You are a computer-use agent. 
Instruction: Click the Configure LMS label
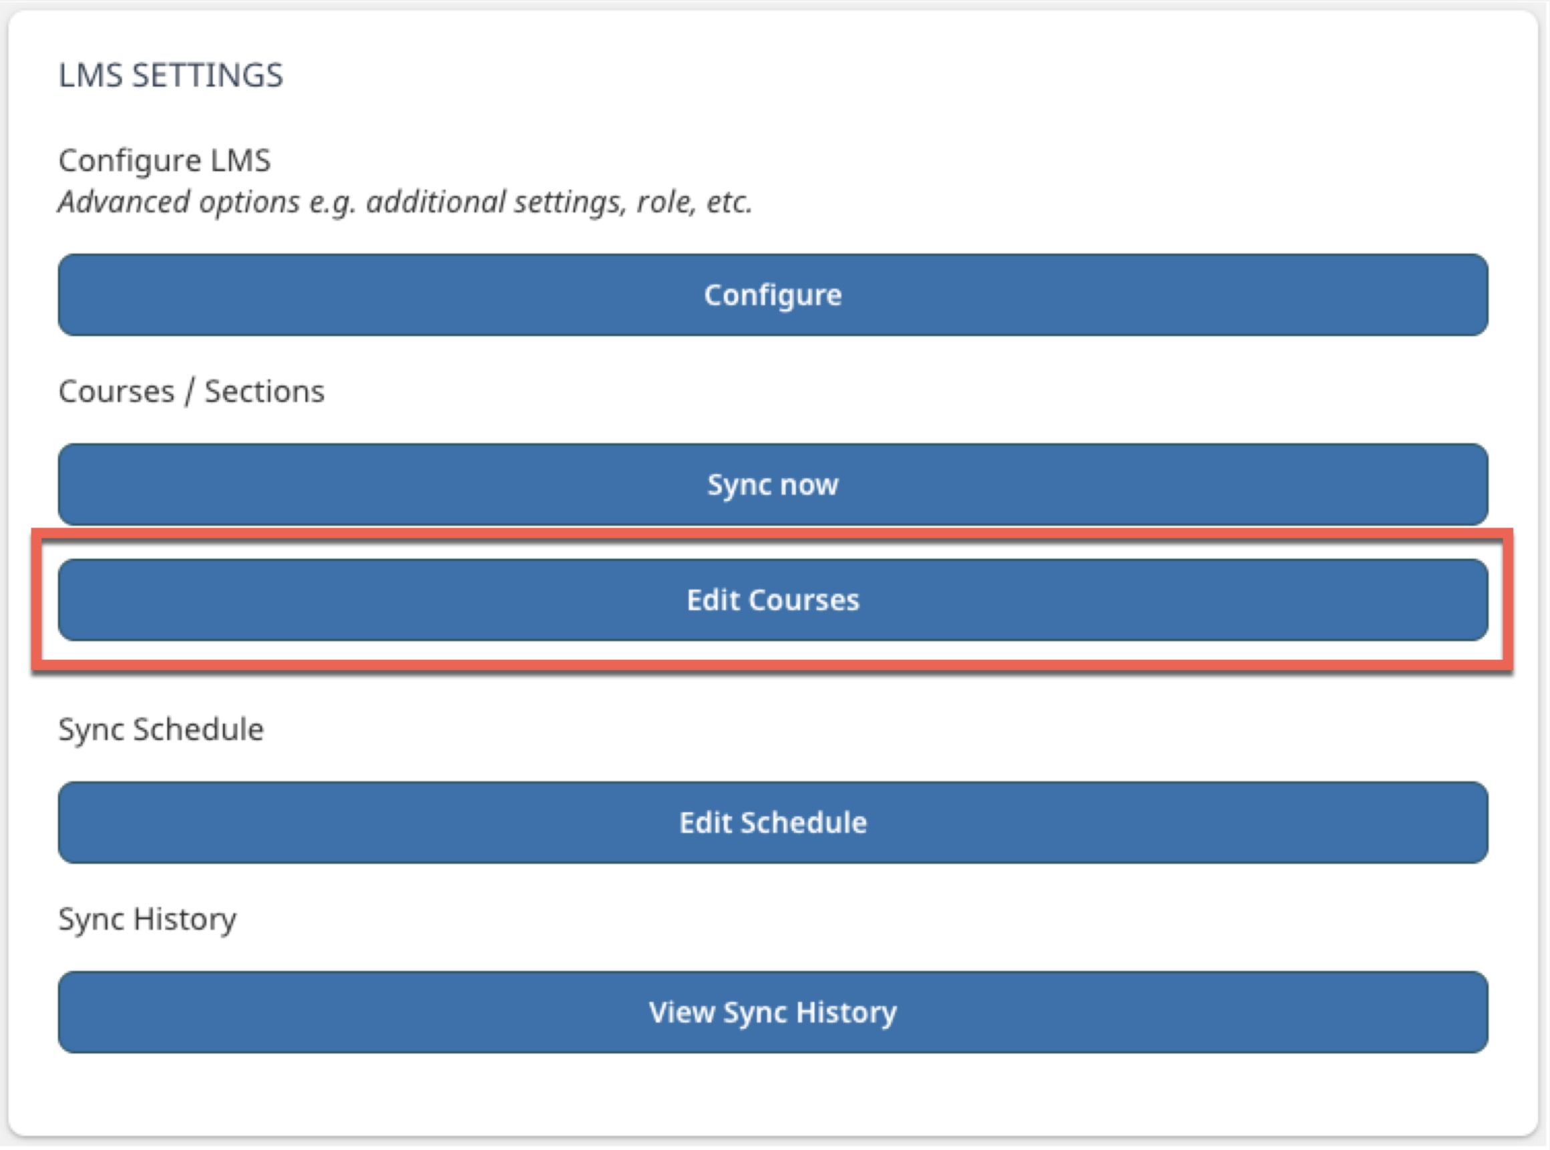click(164, 160)
